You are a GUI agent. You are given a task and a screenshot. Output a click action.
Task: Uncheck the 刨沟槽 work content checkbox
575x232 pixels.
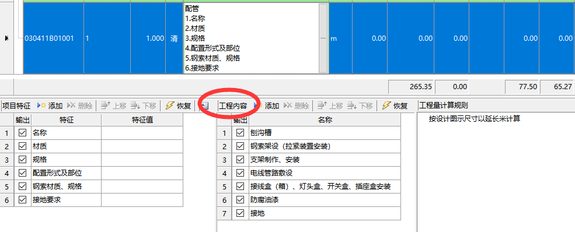click(x=240, y=133)
